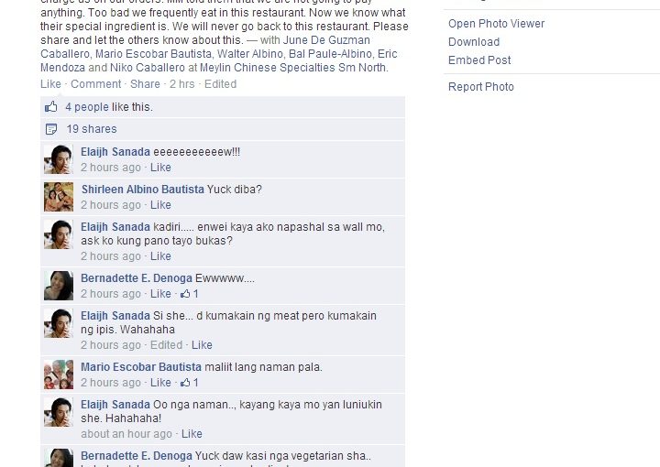Click the like-count thumb icon on Mario Escobar Bautista's comment
Image resolution: width=660 pixels, height=467 pixels.
[185, 383]
